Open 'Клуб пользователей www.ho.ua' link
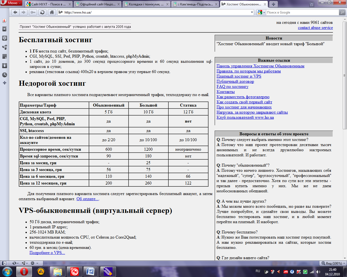Image resolution: width=347 pixels, height=277 pixels. pyautogui.click(x=245, y=117)
